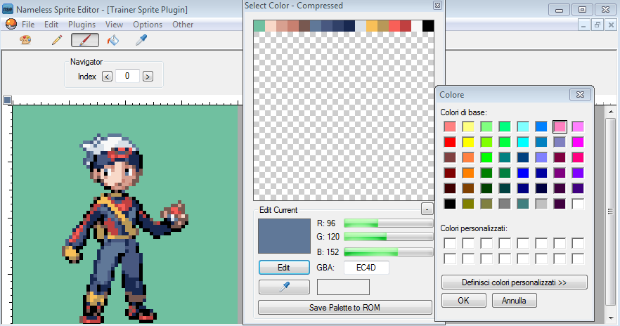
Task: Click the Edit button in Edit Current
Action: point(284,268)
